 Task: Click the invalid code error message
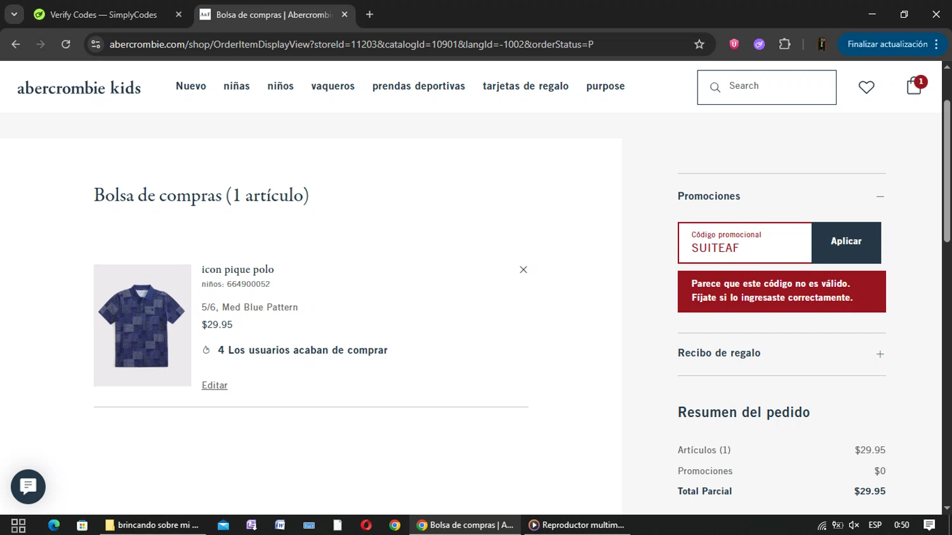coord(782,291)
